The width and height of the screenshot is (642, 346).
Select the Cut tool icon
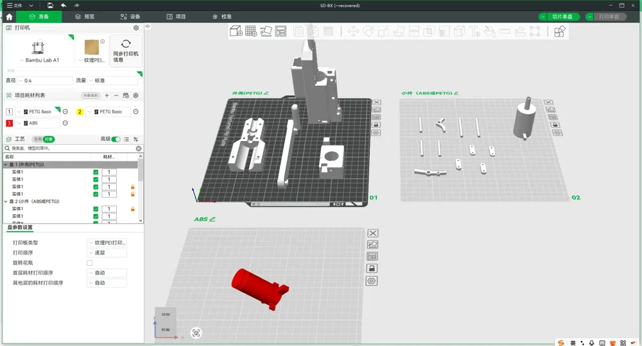[414, 31]
